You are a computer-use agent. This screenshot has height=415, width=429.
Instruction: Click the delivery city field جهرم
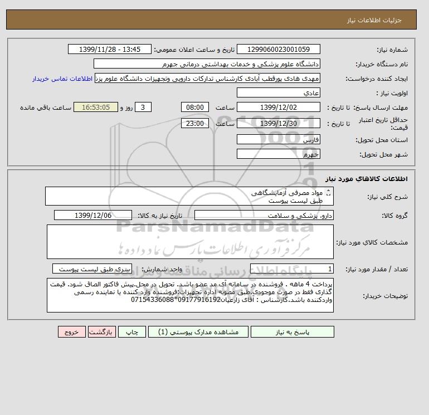click(x=278, y=154)
